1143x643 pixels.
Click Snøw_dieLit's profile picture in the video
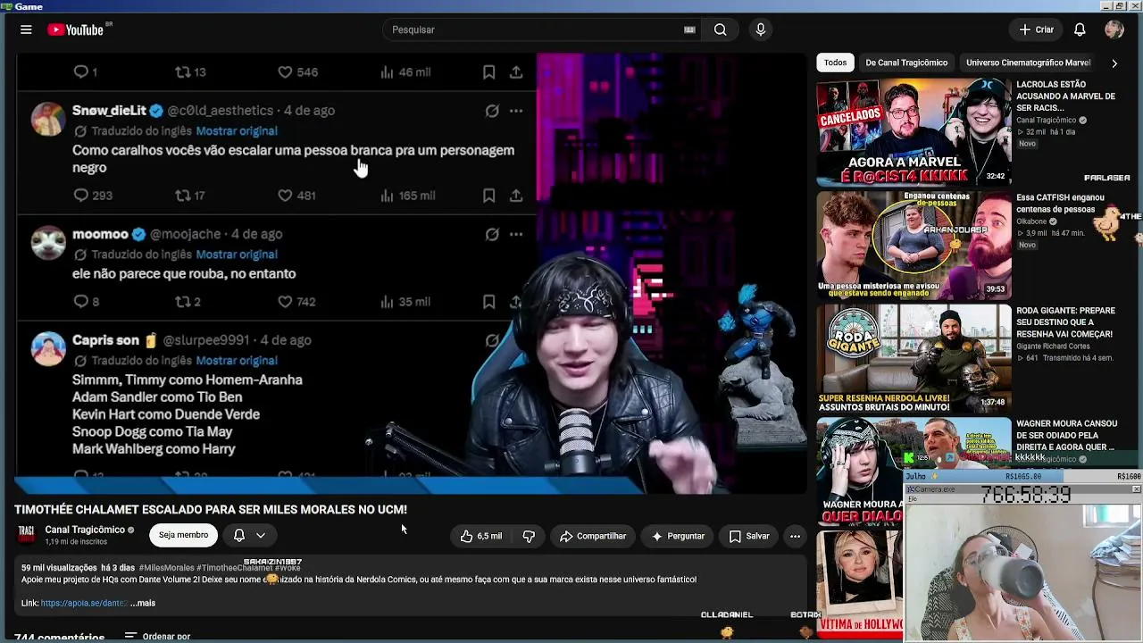tap(48, 119)
